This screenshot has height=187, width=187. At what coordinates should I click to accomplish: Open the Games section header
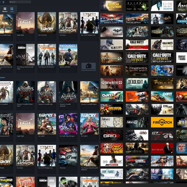point(2,77)
